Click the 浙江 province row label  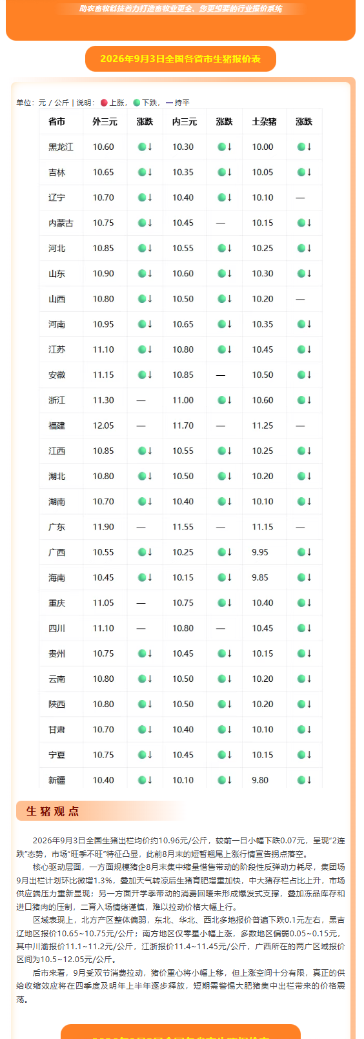tap(57, 400)
